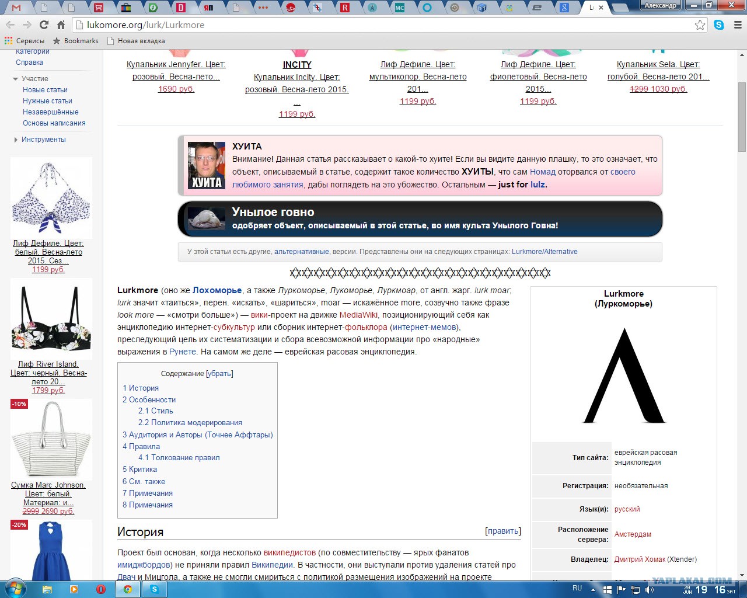The height and width of the screenshot is (598, 747).
Task: Open the Chrome hamburger menu
Action: tap(737, 25)
